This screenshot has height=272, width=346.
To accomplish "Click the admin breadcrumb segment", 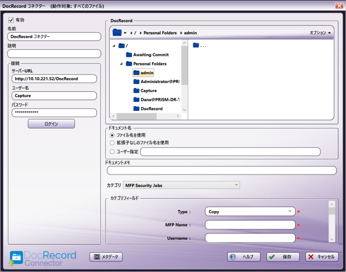I will pos(190,33).
